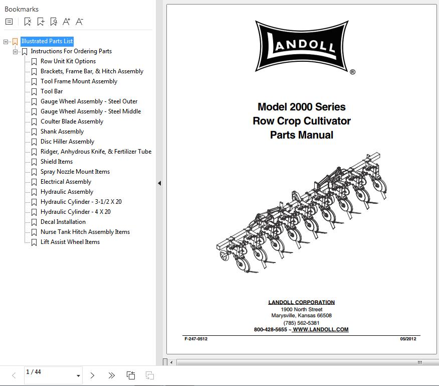The image size is (439, 386).
Task: Click bookmark icon beside Decal Installation
Action: [x=34, y=222]
